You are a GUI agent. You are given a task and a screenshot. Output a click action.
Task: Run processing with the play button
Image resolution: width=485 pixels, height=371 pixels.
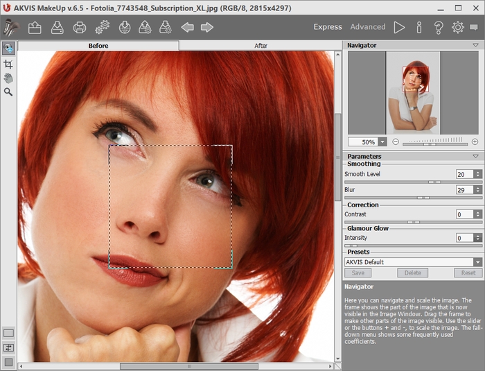(x=399, y=27)
